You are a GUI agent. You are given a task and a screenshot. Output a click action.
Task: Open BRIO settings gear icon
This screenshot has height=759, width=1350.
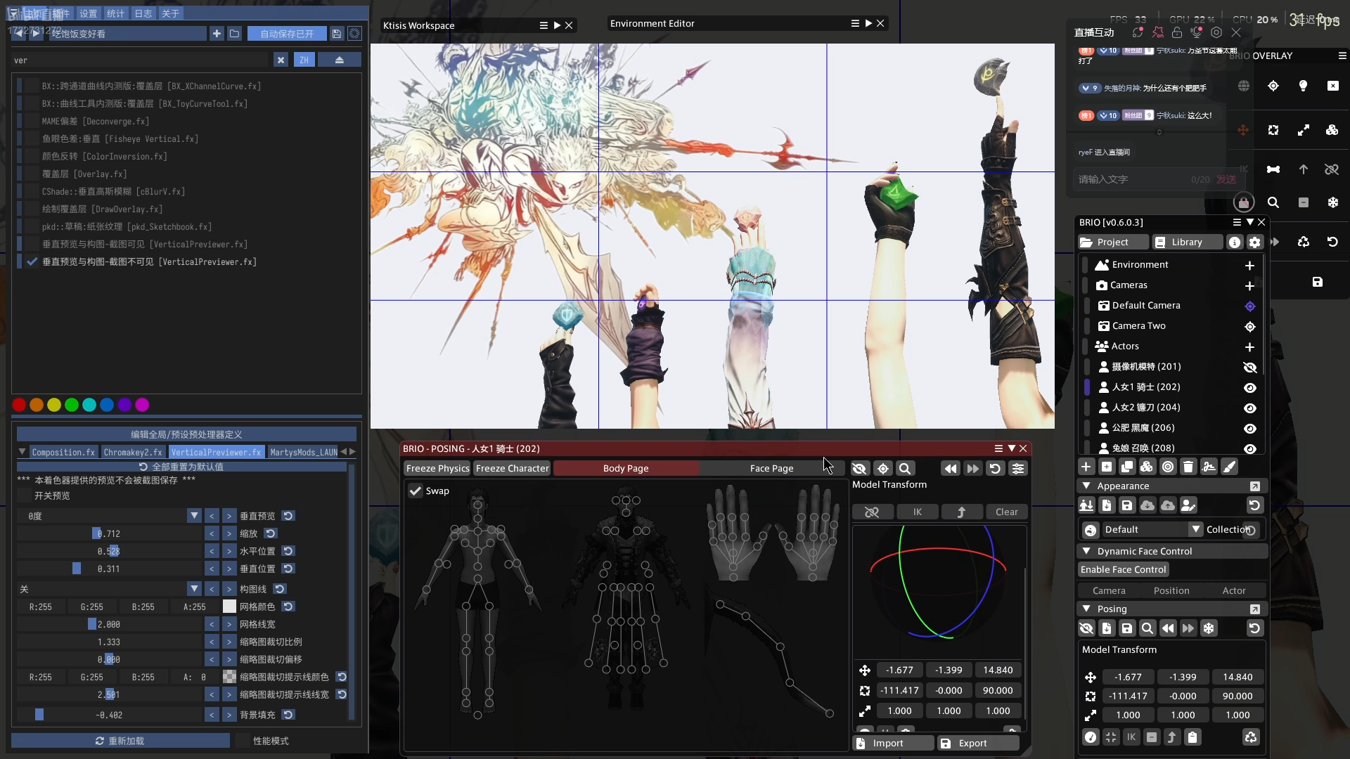(x=1254, y=242)
